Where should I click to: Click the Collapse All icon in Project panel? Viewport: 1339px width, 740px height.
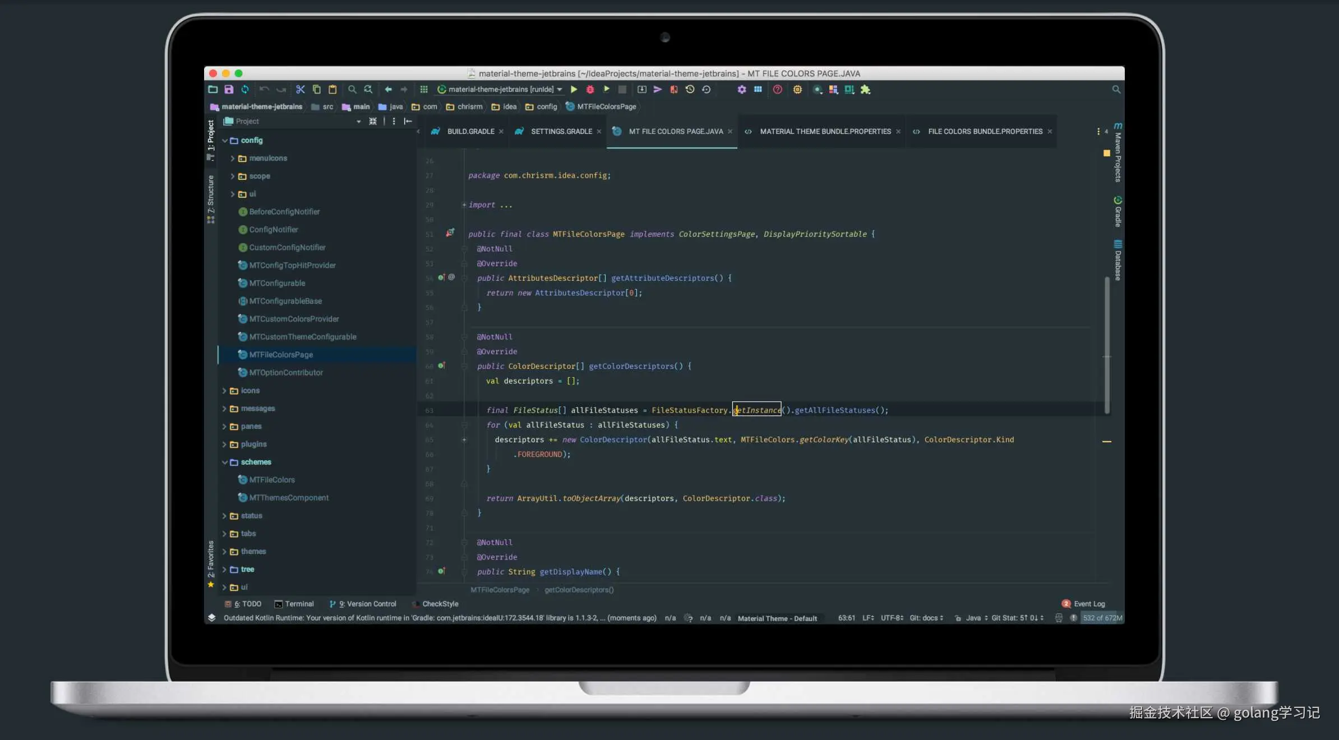tap(373, 121)
